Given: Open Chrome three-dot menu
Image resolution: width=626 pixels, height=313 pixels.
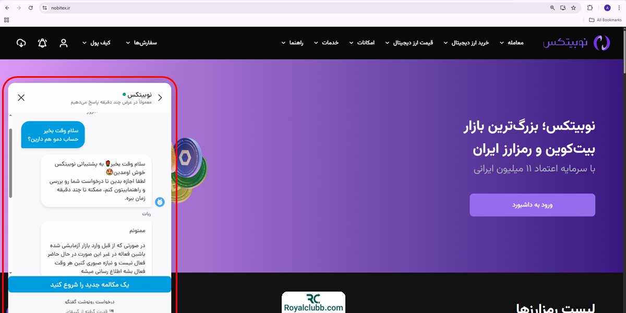Looking at the screenshot, I should [619, 8].
